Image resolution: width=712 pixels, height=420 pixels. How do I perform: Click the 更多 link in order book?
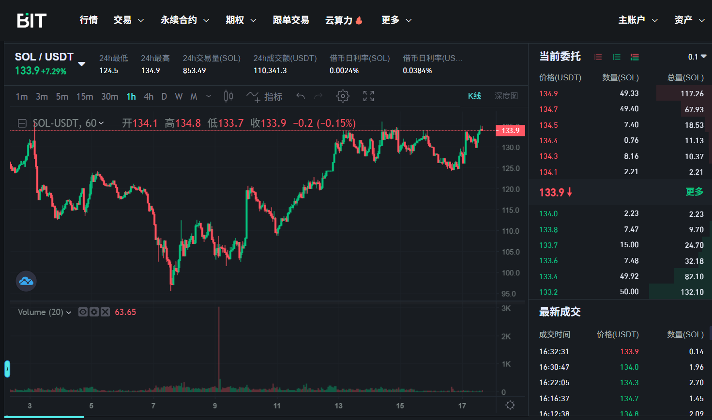coord(694,192)
